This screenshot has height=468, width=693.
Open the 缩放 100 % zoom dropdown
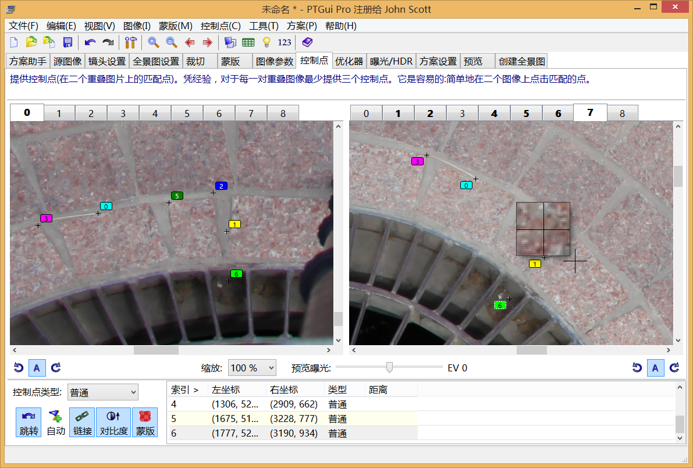pyautogui.click(x=252, y=368)
